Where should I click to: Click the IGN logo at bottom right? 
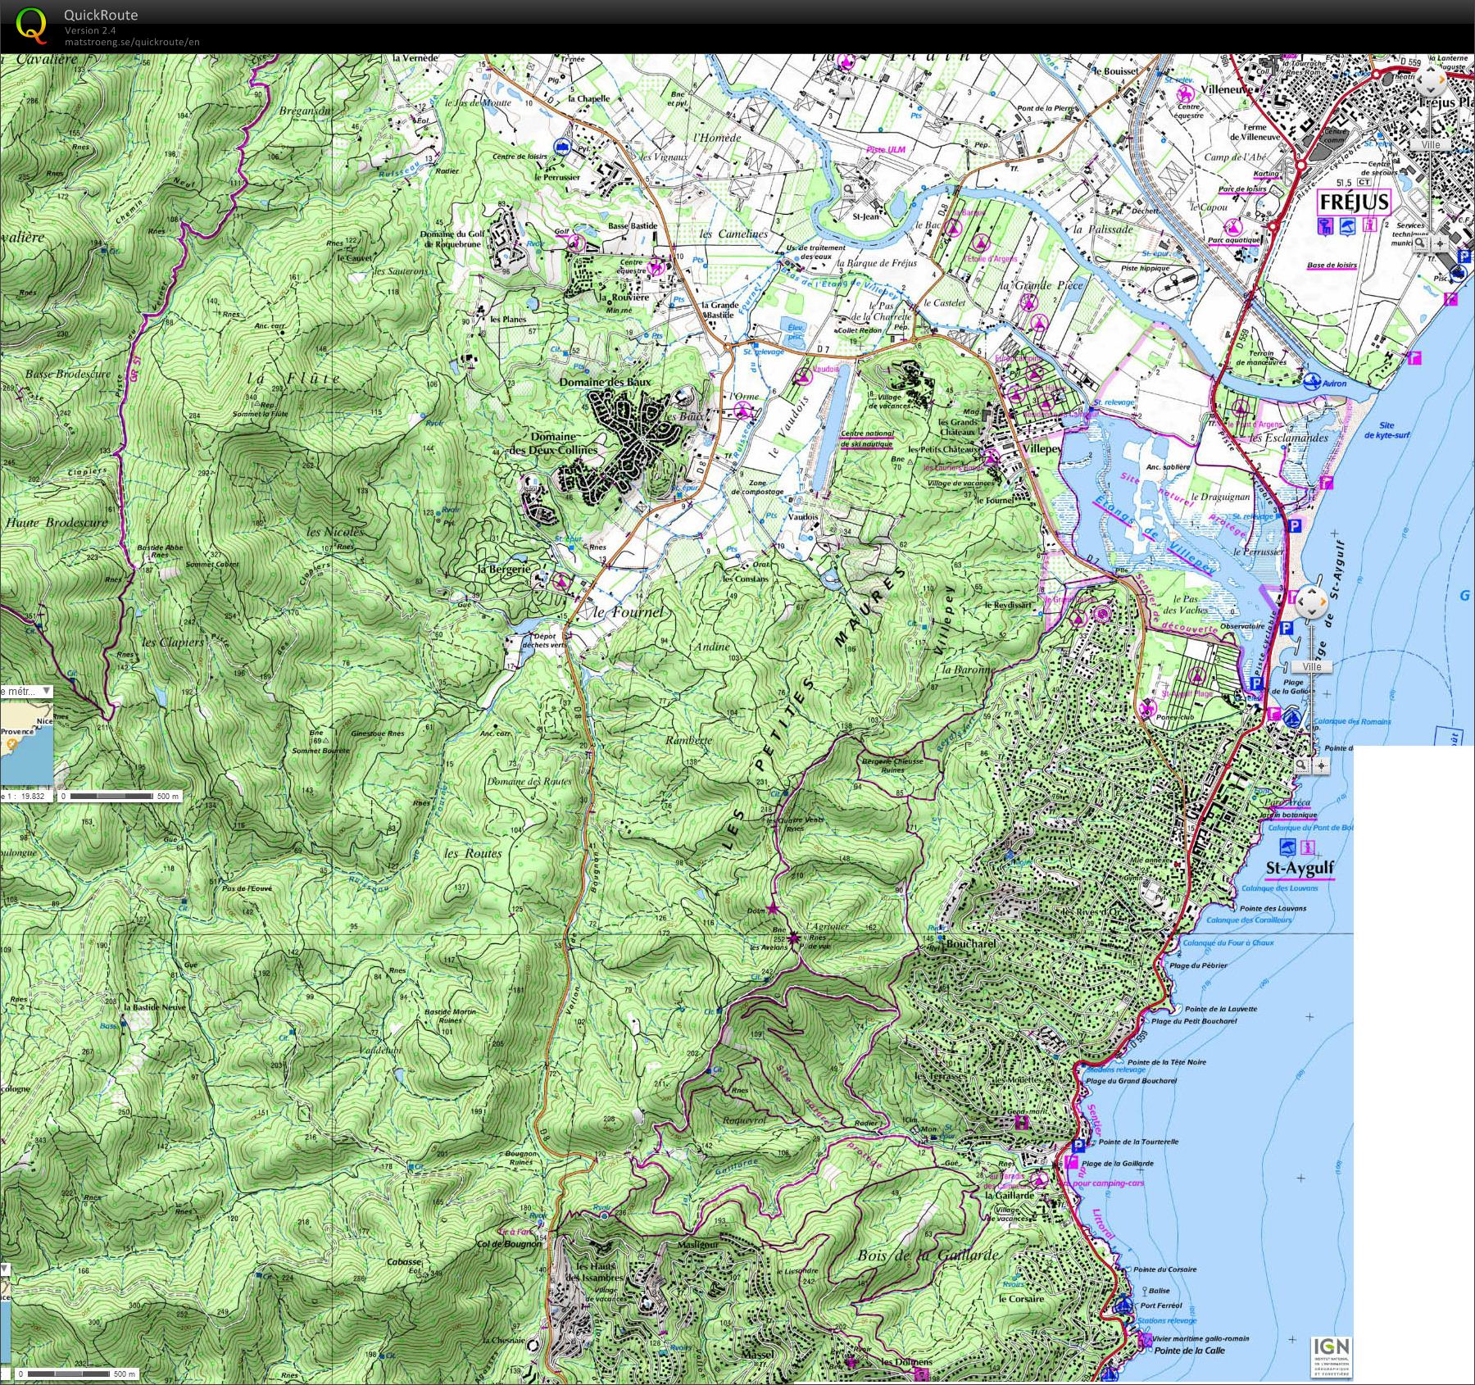coord(1331,1358)
